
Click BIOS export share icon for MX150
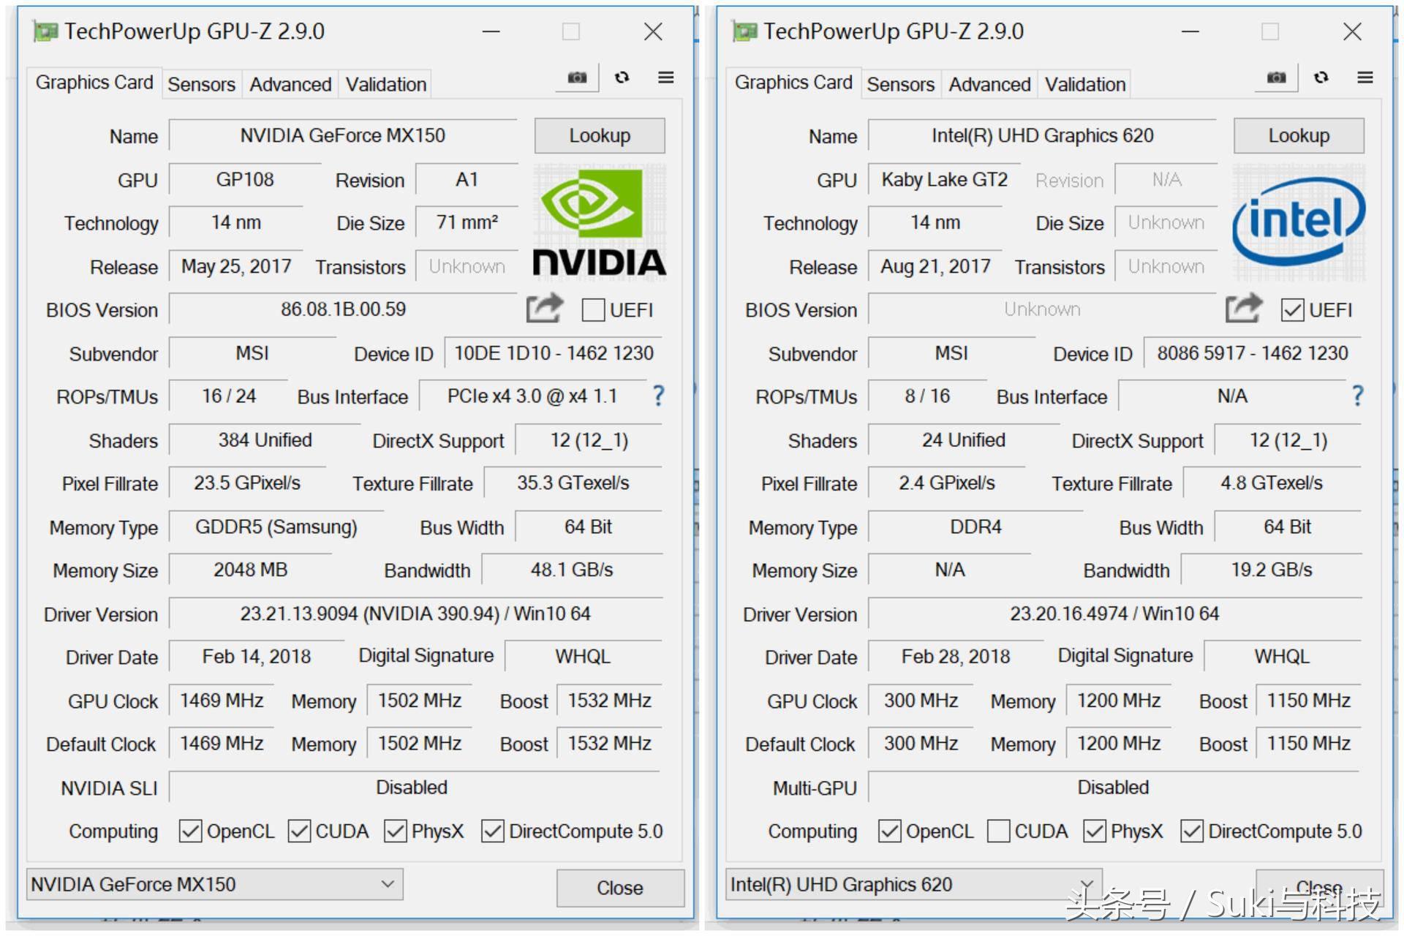tap(544, 309)
